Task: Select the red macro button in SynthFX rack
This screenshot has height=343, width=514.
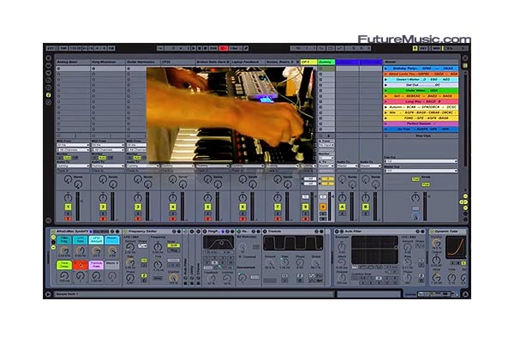Action: pos(80,265)
